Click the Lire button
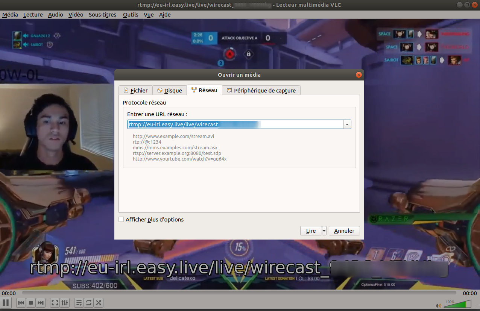The height and width of the screenshot is (311, 480). pos(311,231)
